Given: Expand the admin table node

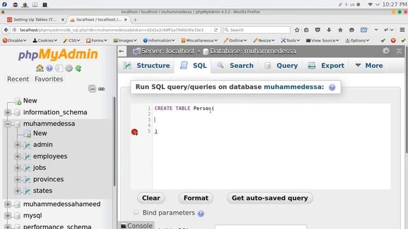Looking at the screenshot, I should coord(17,144).
